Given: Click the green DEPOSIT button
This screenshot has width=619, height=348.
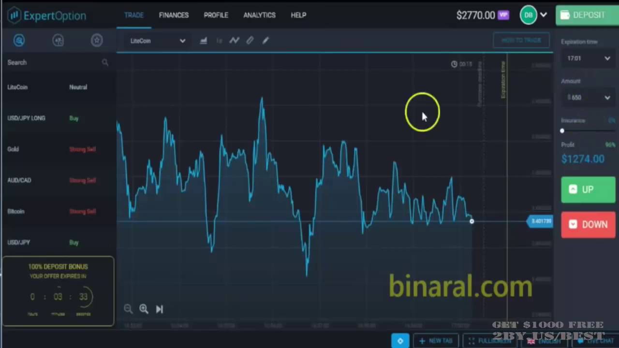Looking at the screenshot, I should point(587,15).
